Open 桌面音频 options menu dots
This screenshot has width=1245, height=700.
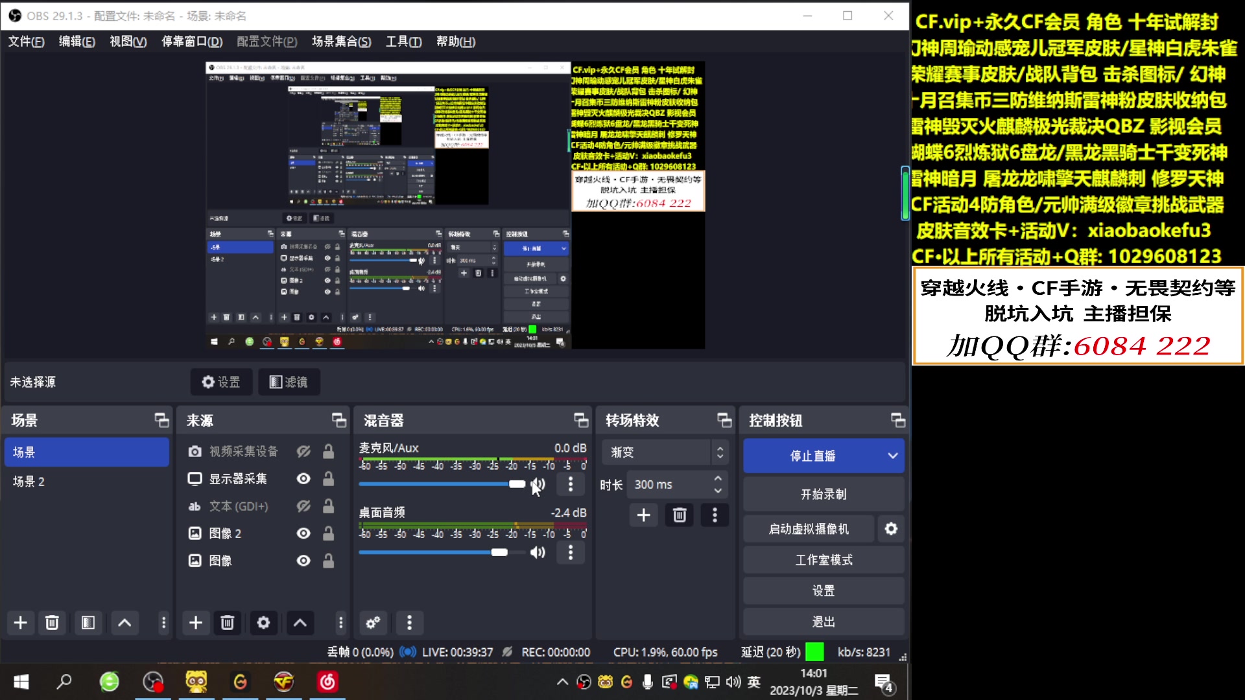(571, 552)
